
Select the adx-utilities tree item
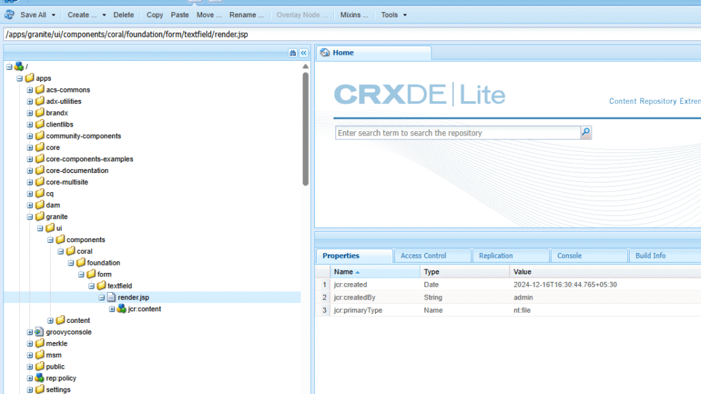tap(64, 101)
